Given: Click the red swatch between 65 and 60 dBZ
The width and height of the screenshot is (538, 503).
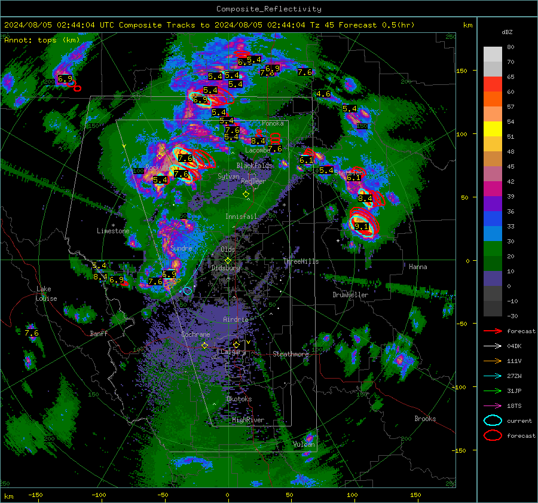Looking at the screenshot, I should pos(493,84).
